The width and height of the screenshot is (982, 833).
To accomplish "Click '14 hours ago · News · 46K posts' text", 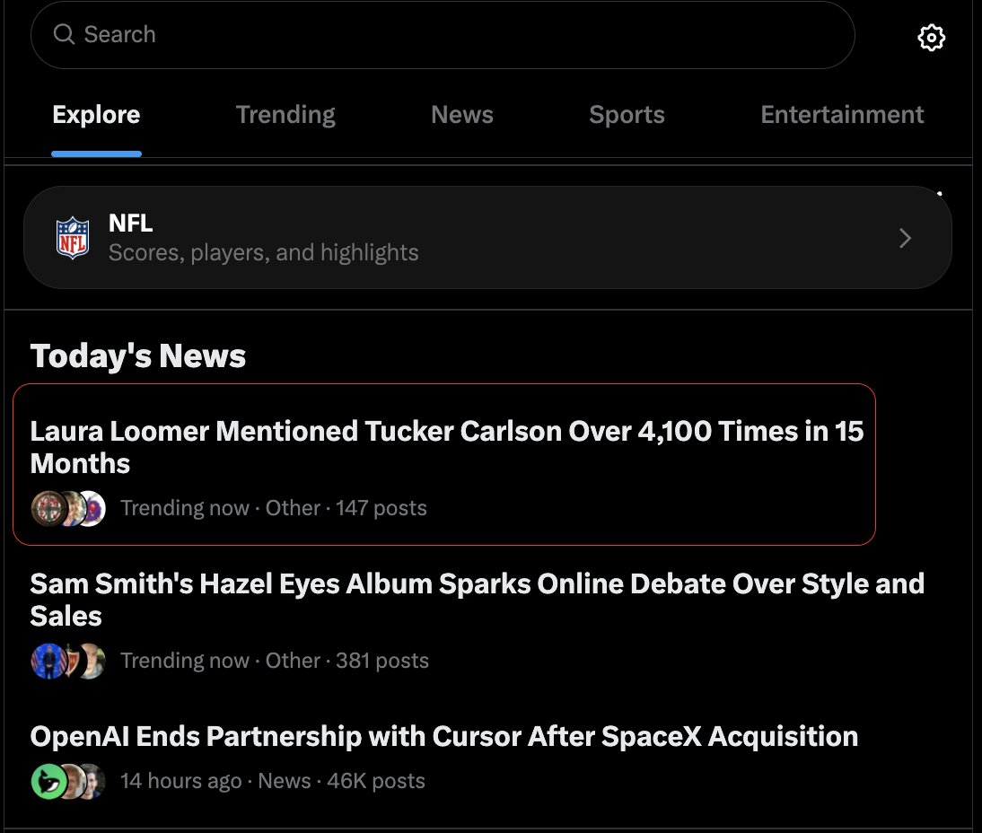I will click(x=273, y=781).
